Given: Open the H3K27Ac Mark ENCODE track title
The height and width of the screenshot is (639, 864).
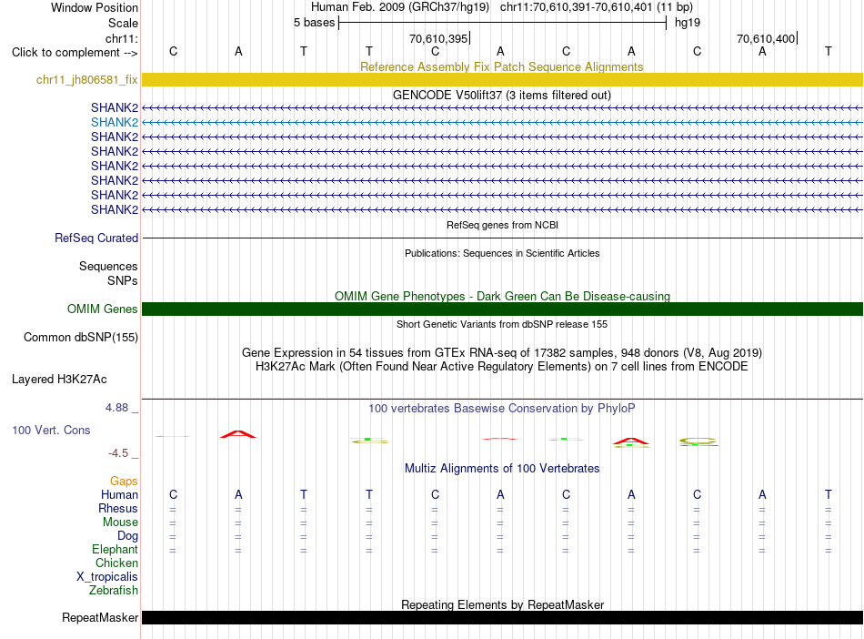Looking at the screenshot, I should click(x=502, y=367).
